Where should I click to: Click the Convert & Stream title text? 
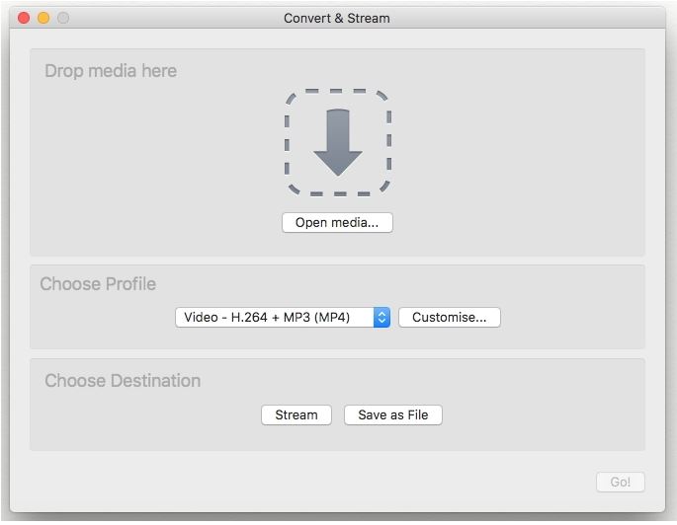(337, 18)
